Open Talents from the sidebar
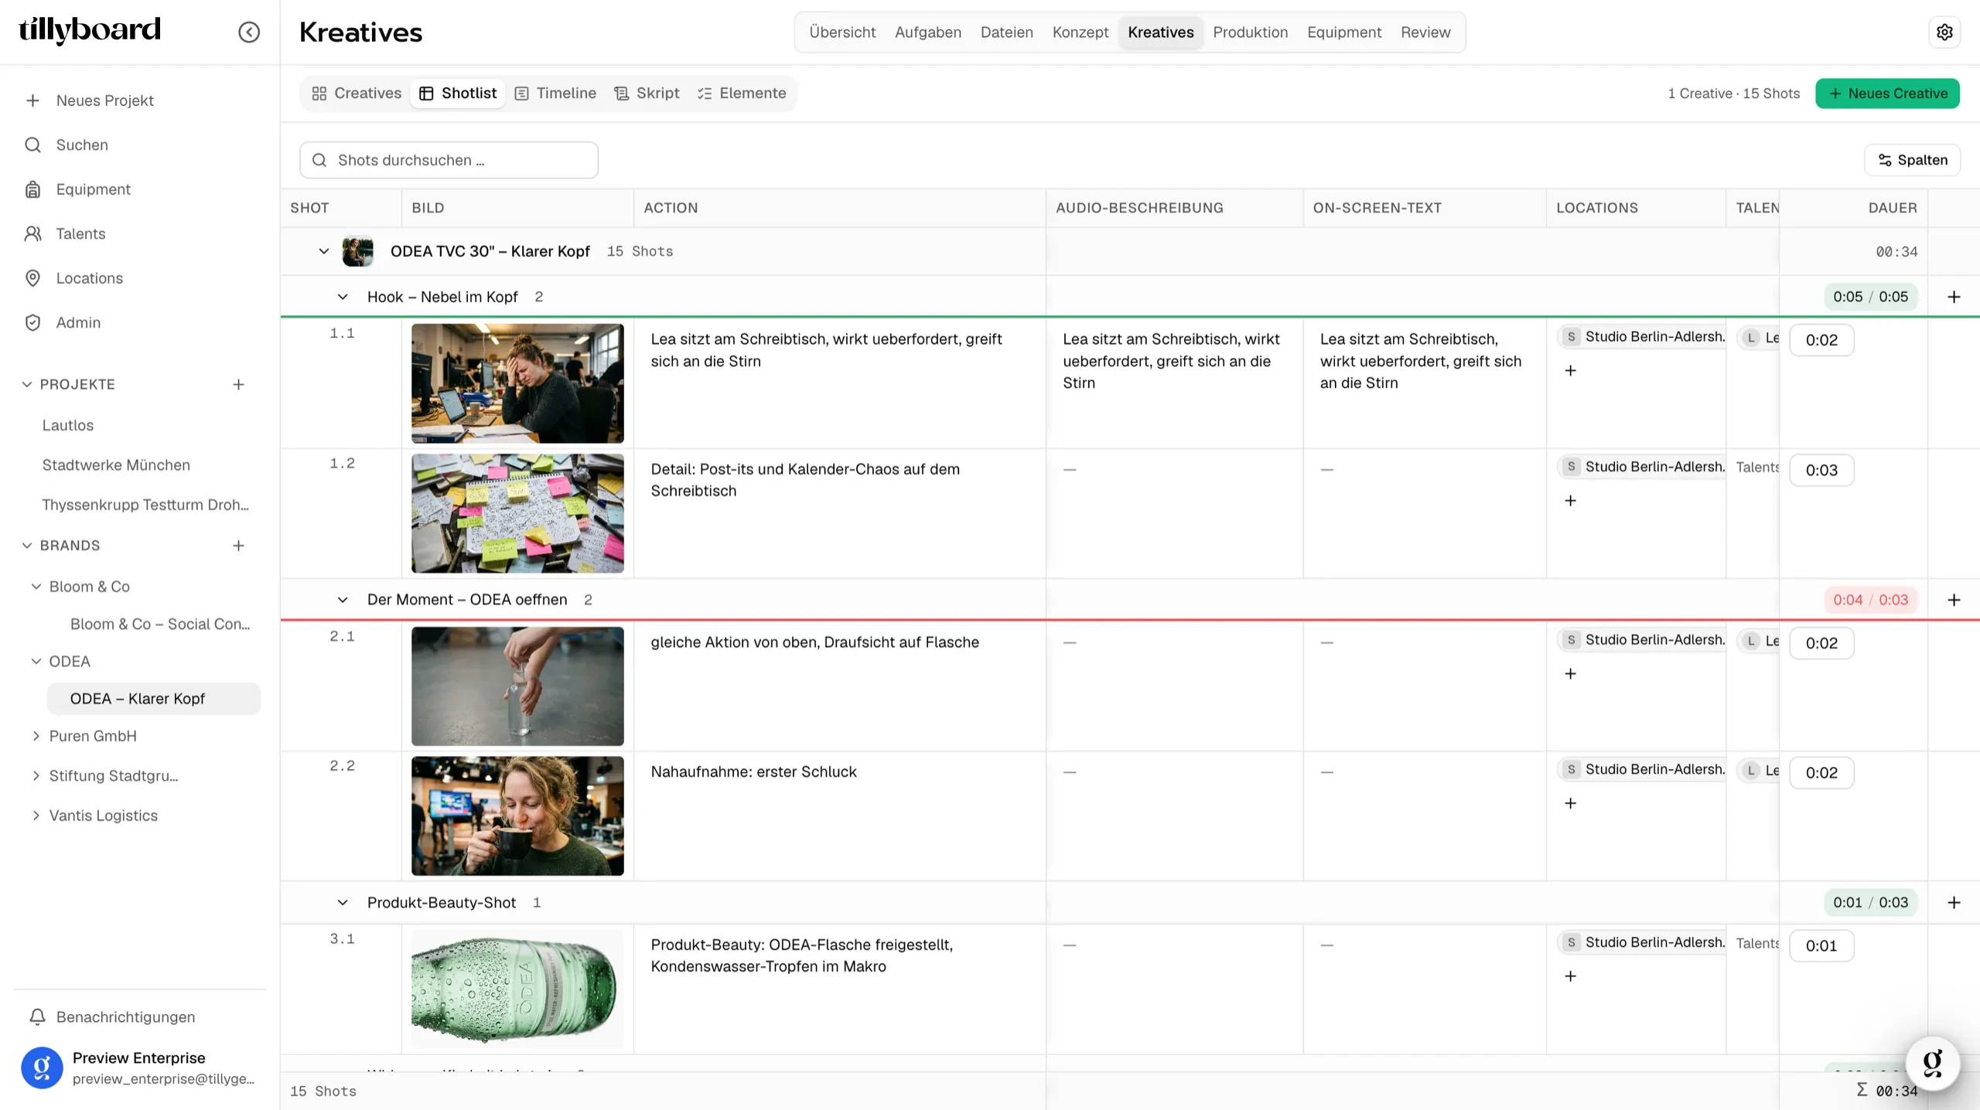The image size is (1980, 1110). pyautogui.click(x=80, y=233)
